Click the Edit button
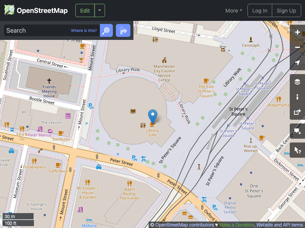The height and width of the screenshot is (228, 305). 85,10
